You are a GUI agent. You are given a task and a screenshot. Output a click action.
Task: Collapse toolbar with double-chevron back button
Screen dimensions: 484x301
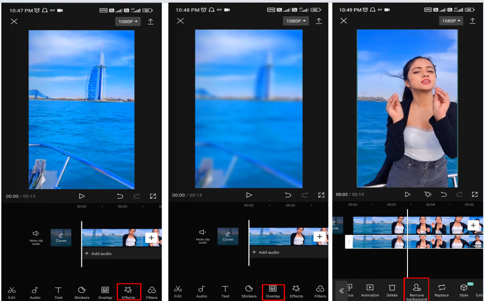341,291
